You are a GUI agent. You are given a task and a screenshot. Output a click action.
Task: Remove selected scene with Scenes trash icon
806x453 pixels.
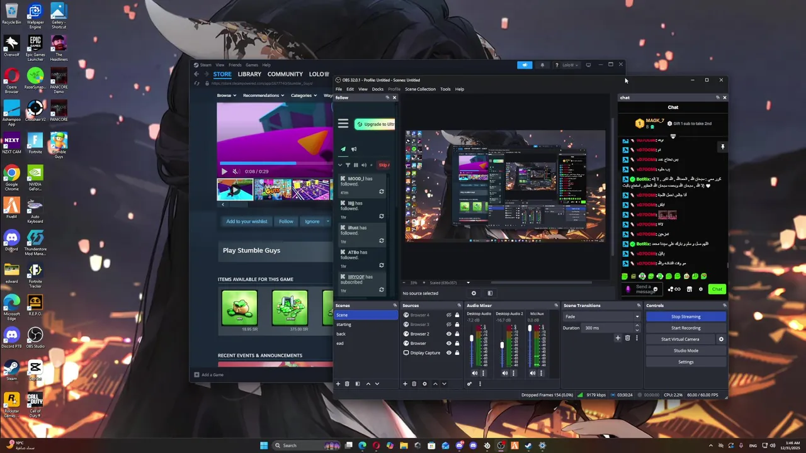click(x=347, y=384)
